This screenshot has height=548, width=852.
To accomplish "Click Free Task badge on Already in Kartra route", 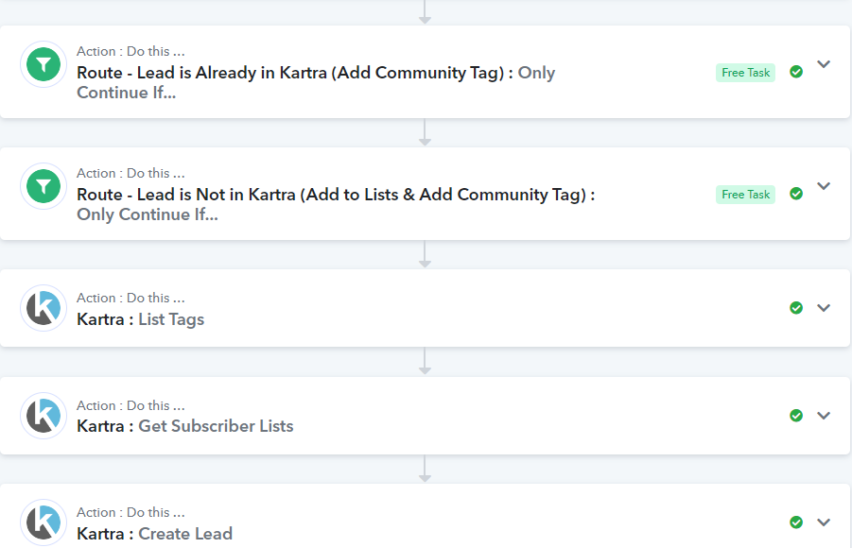I will pos(745,72).
